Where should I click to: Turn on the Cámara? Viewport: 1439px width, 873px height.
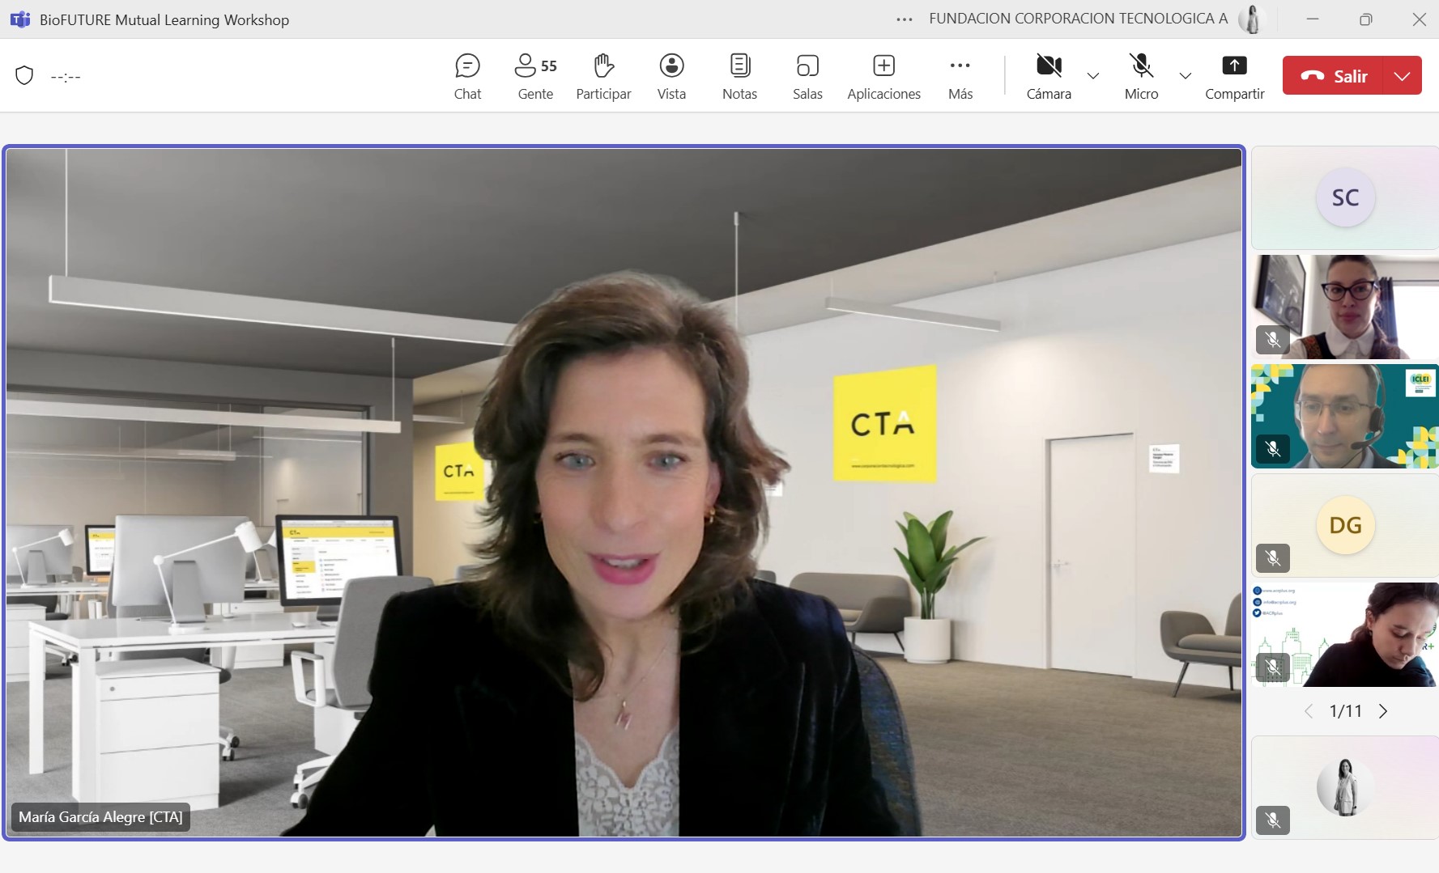click(x=1049, y=77)
